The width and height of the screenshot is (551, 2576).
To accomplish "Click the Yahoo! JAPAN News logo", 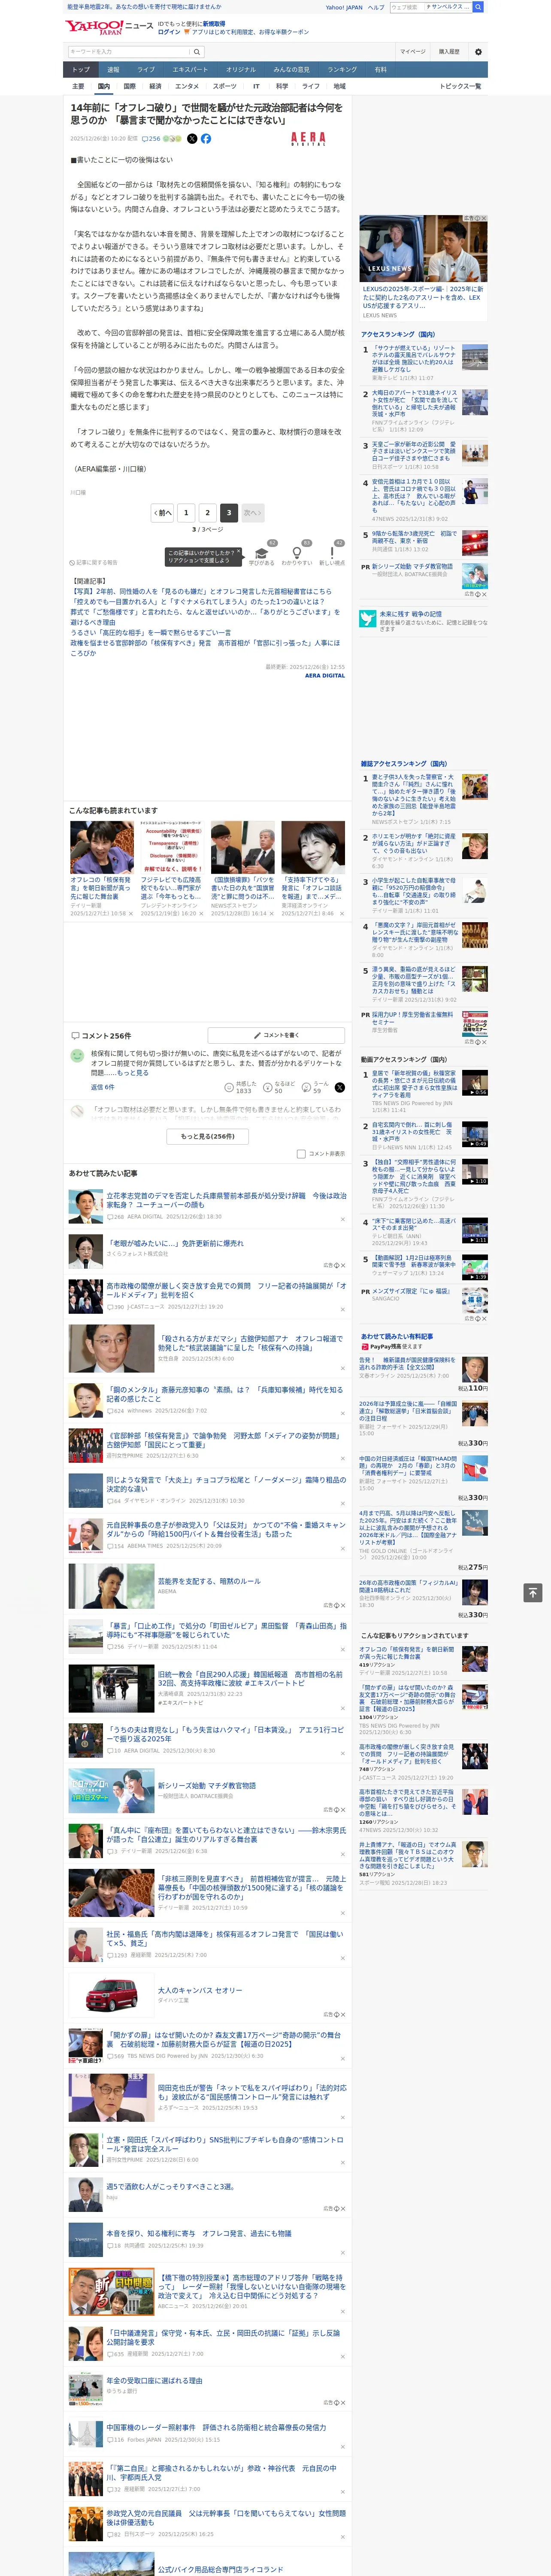I will (x=109, y=27).
